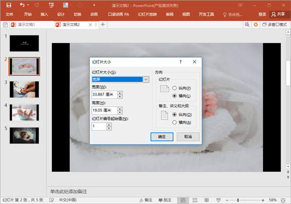Click the slideshow view icon in status bar
This screenshot has height=204, width=291.
pyautogui.click(x=218, y=200)
